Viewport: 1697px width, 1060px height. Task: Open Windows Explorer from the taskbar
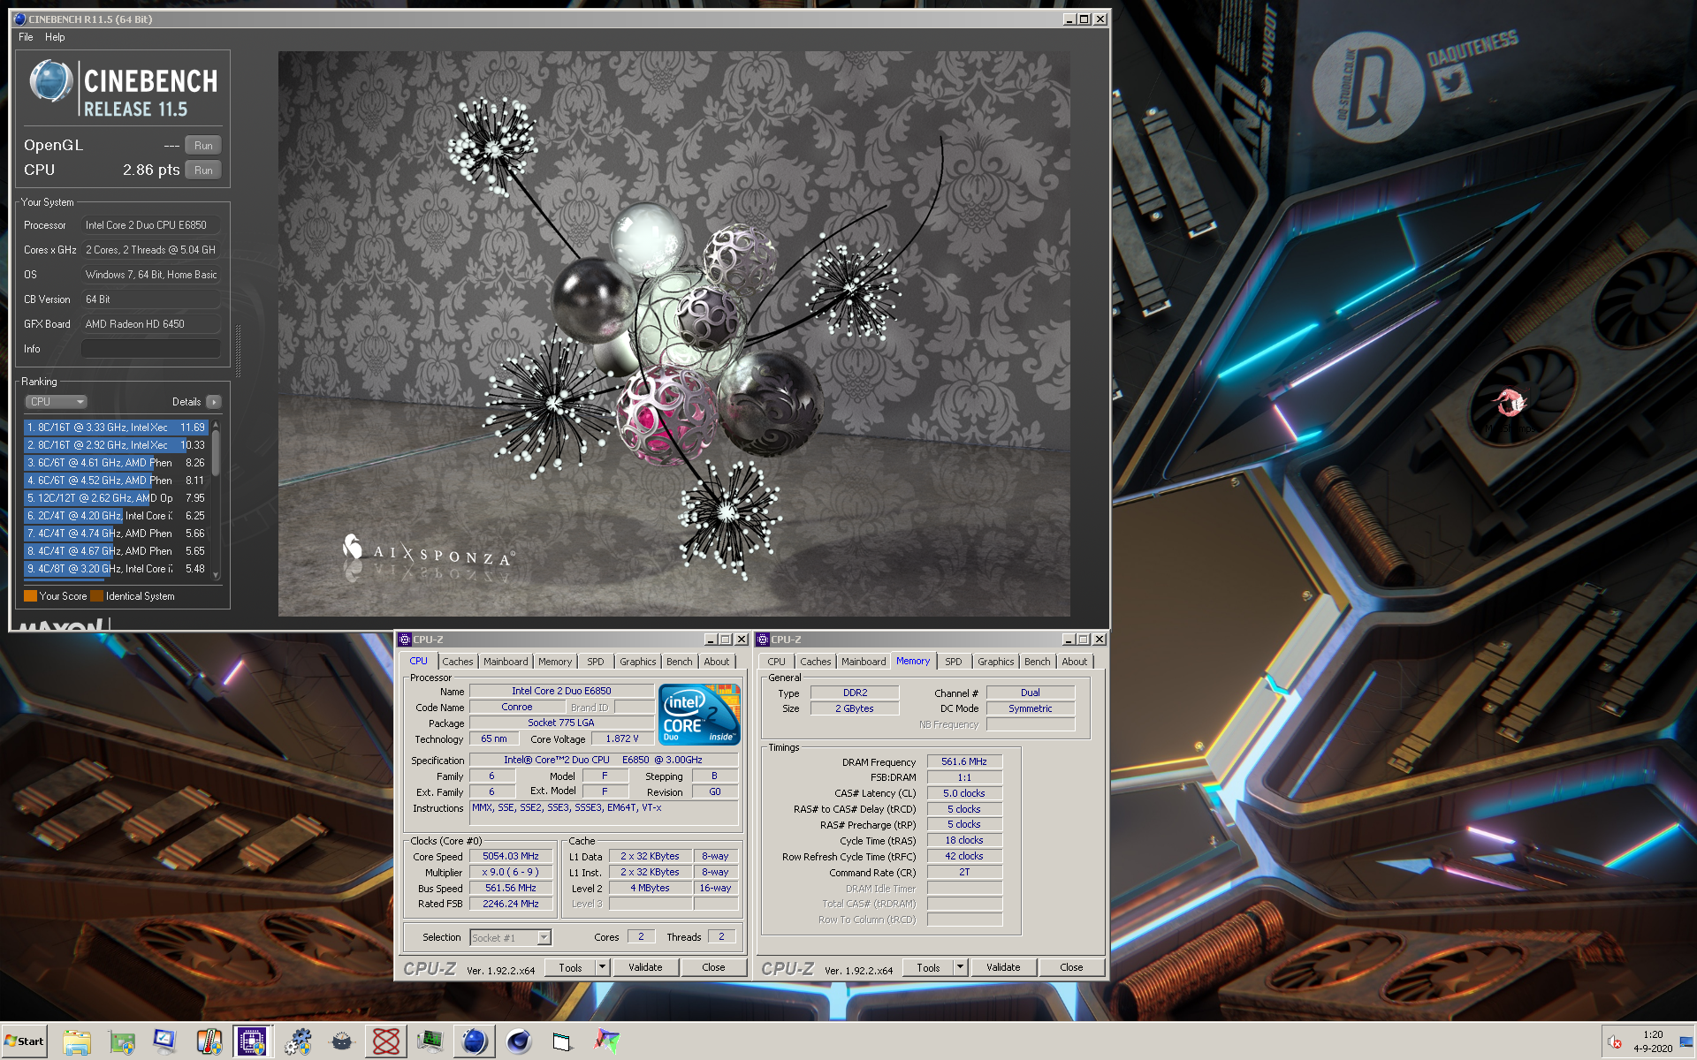pos(77,1041)
